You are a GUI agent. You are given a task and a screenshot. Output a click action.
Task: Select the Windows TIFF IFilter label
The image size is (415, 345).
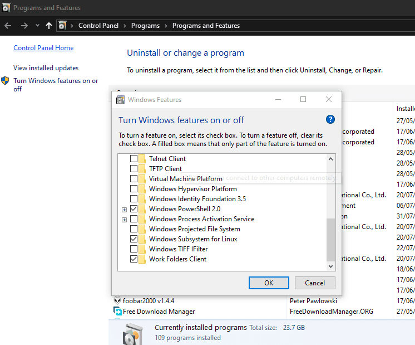click(178, 249)
